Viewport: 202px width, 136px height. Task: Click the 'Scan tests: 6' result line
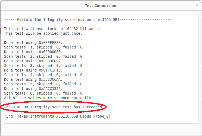coord(43,93)
